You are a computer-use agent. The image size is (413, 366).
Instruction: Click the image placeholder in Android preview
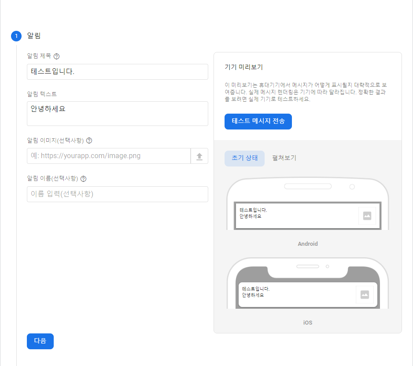367,216
